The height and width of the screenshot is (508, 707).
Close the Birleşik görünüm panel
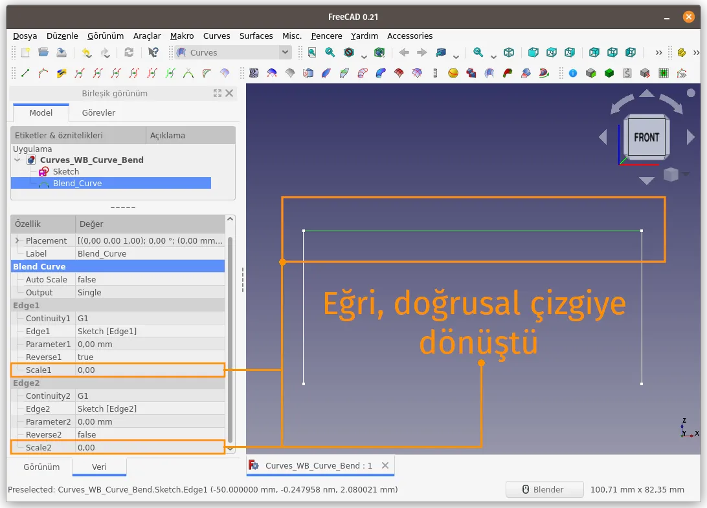[x=229, y=93]
